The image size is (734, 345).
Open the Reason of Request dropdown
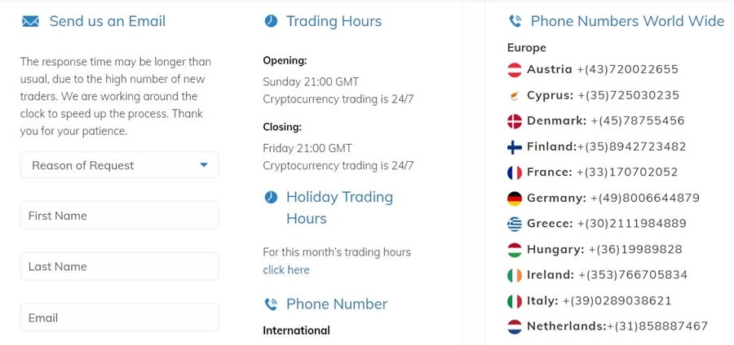tap(119, 165)
